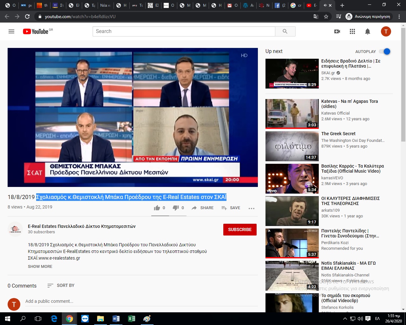Open the YouTube apps grid icon
Image resolution: width=406 pixels, height=325 pixels.
click(352, 31)
